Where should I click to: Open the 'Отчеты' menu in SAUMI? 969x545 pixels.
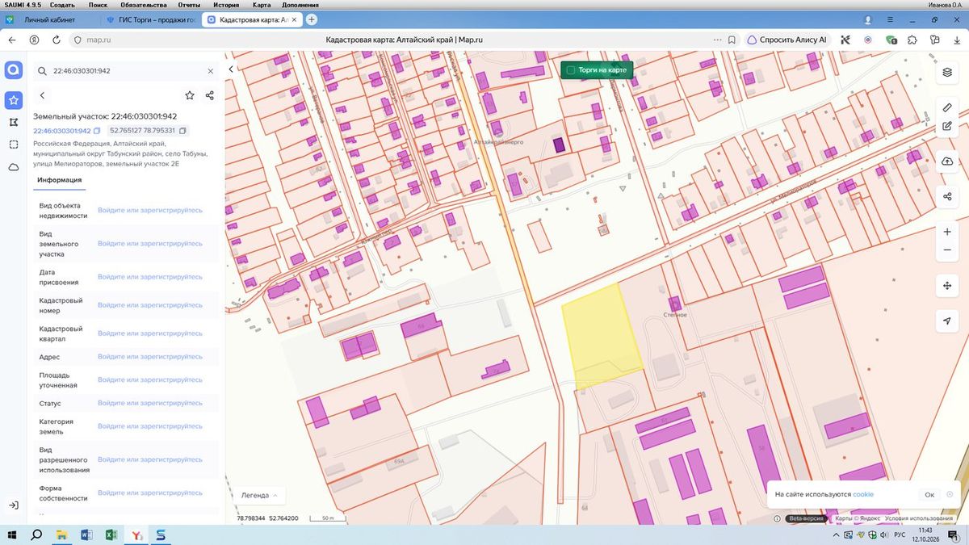click(189, 5)
